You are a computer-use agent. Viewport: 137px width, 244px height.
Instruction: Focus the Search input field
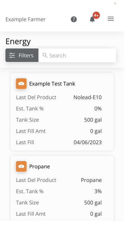coord(77,55)
